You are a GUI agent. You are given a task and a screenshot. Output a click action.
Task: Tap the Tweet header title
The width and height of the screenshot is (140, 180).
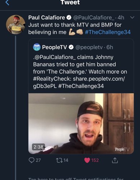tap(70, 3)
